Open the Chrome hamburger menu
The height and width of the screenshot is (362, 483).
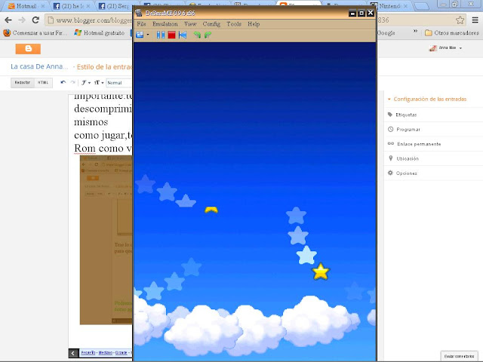tap(475, 20)
